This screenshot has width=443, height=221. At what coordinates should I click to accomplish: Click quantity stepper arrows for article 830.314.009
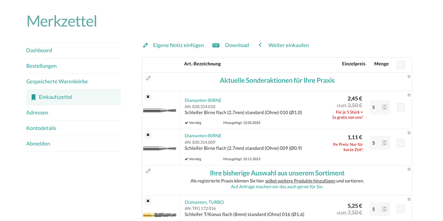pos(384,143)
